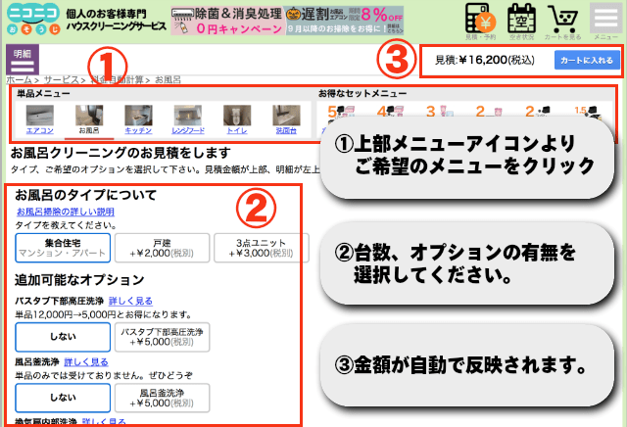Select the お風呂 menu icon
This screenshot has width=627, height=427.
89,120
